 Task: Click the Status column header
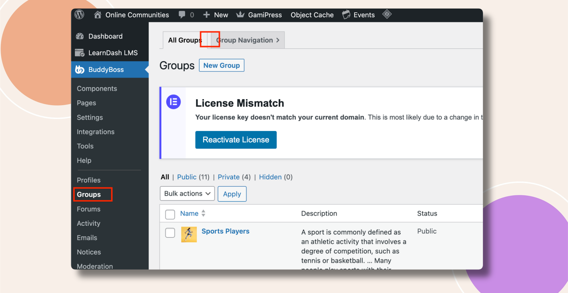427,213
